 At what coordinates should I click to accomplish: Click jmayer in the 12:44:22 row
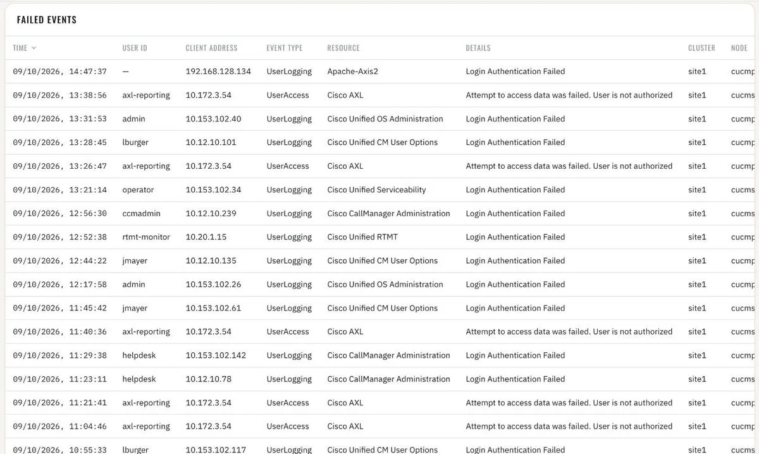[135, 261]
